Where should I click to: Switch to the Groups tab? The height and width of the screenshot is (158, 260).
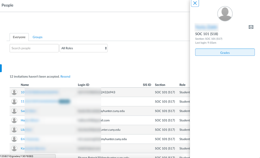coord(38,37)
